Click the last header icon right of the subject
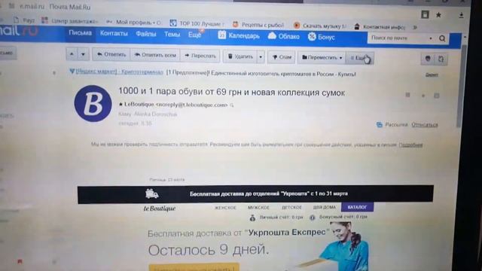 (437, 96)
